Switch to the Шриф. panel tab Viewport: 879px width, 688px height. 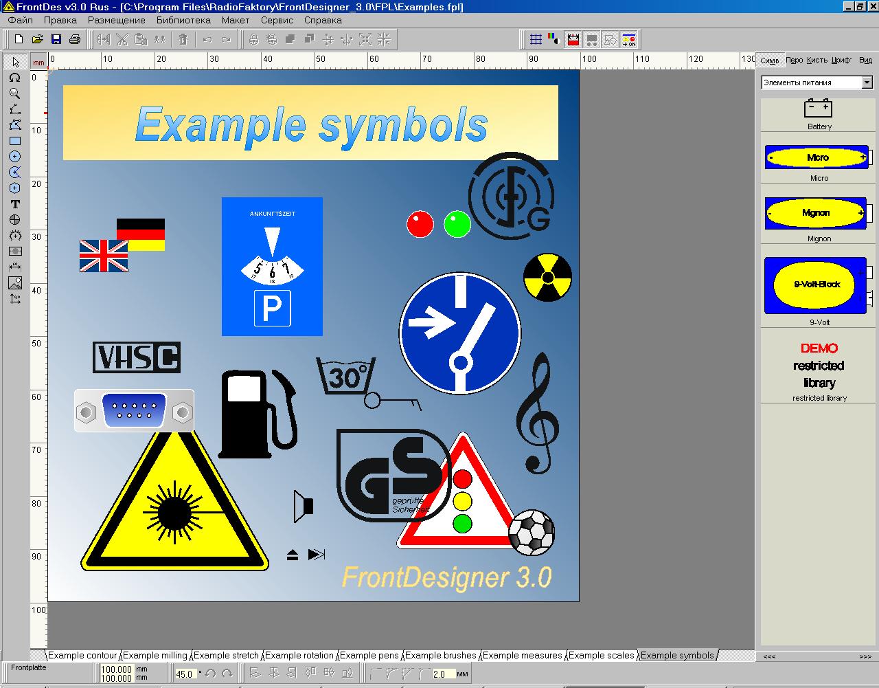tap(841, 60)
